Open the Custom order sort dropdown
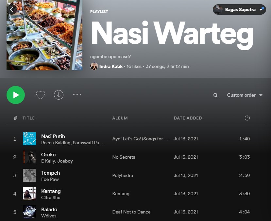The image size is (271, 221). [245, 95]
